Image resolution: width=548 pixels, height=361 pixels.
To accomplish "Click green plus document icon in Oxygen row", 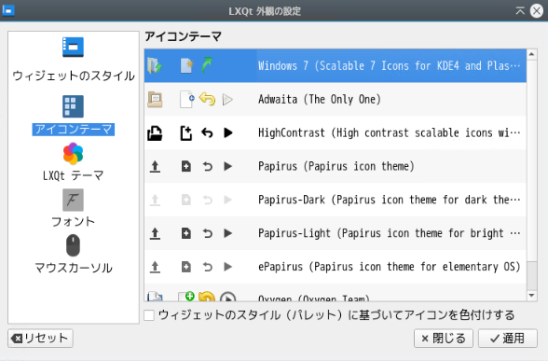I will [186, 297].
